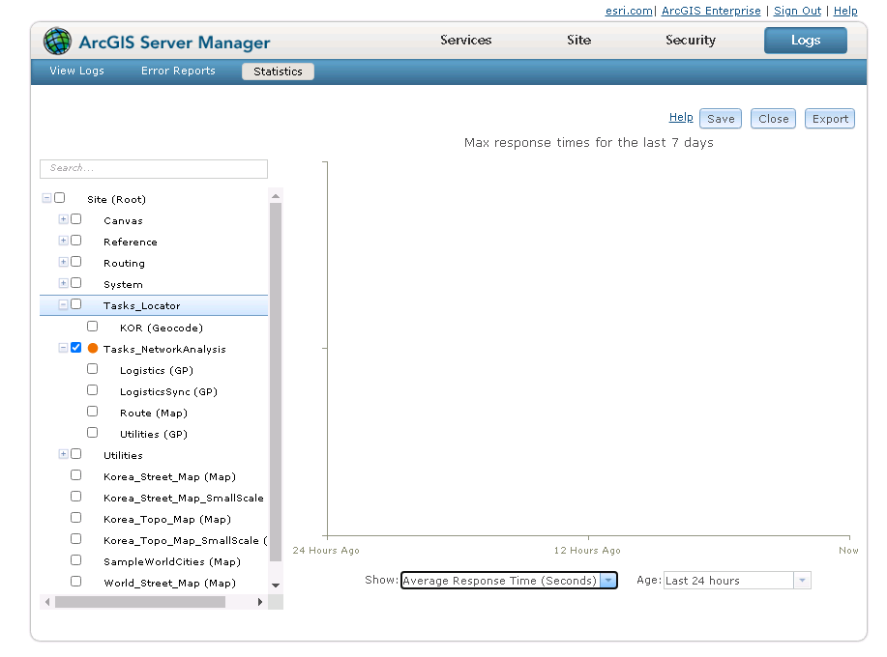Click the tree vertical scrollbar thumb

pyautogui.click(x=276, y=382)
